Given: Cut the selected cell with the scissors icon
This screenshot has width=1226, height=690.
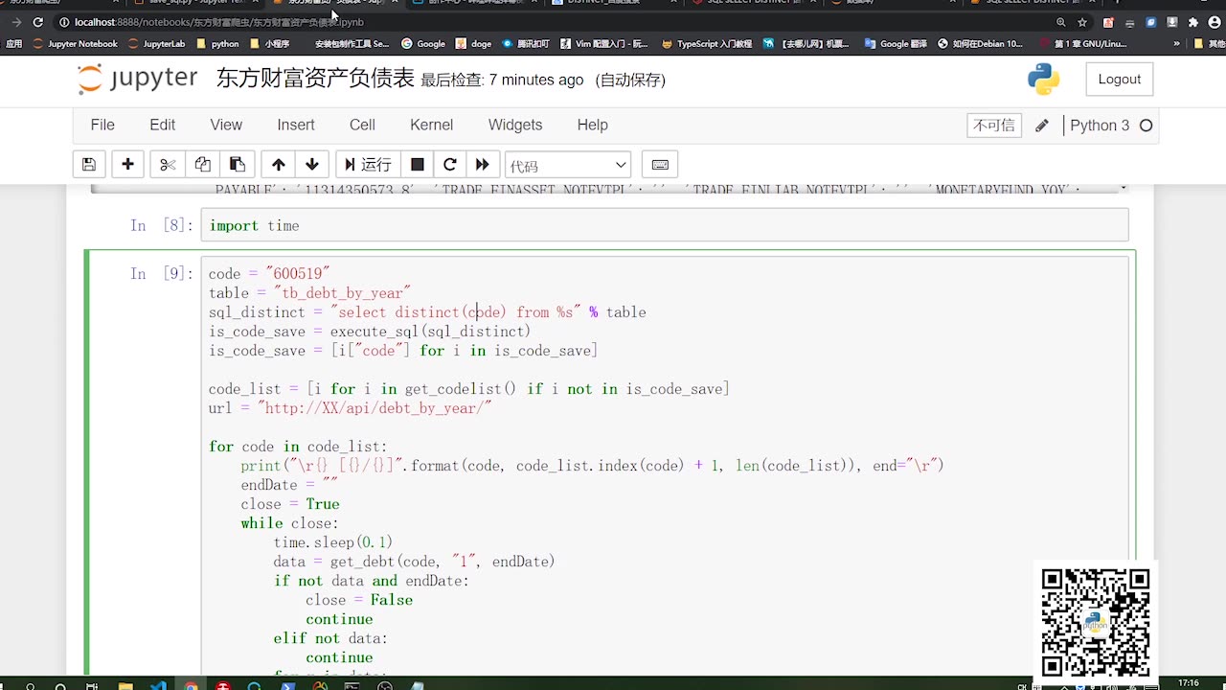Looking at the screenshot, I should [x=168, y=165].
